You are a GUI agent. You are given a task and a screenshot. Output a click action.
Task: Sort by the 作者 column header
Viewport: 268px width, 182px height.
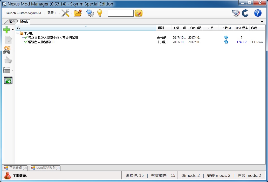(x=257, y=28)
